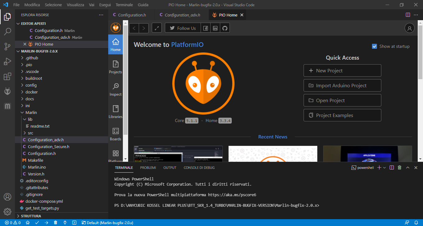Click the Project Examples button
Image resolution: width=423 pixels, height=226 pixels.
(x=342, y=115)
